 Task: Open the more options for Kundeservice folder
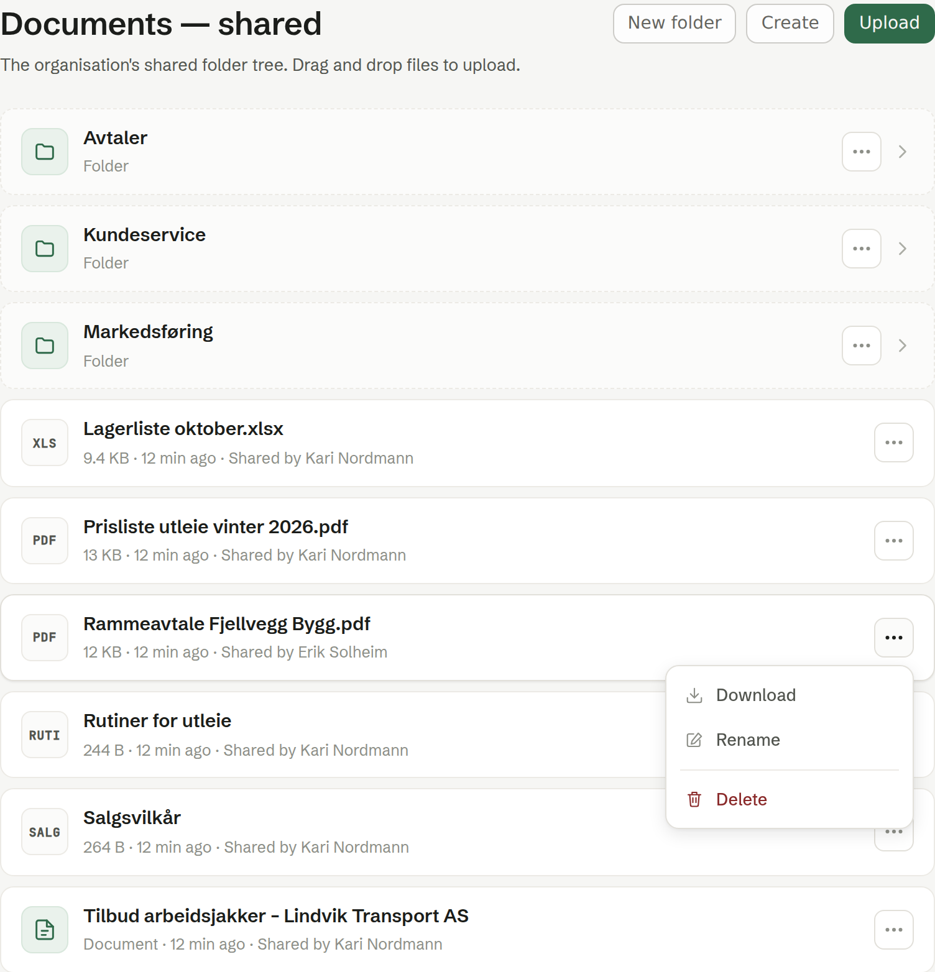click(862, 249)
